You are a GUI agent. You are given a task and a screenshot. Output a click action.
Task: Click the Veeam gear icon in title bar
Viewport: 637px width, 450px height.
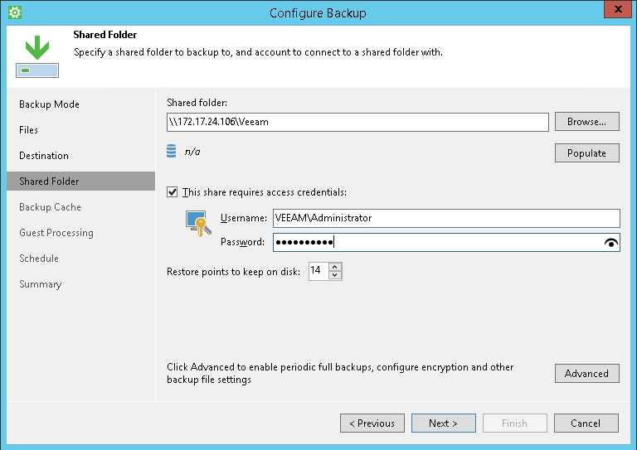point(14,12)
